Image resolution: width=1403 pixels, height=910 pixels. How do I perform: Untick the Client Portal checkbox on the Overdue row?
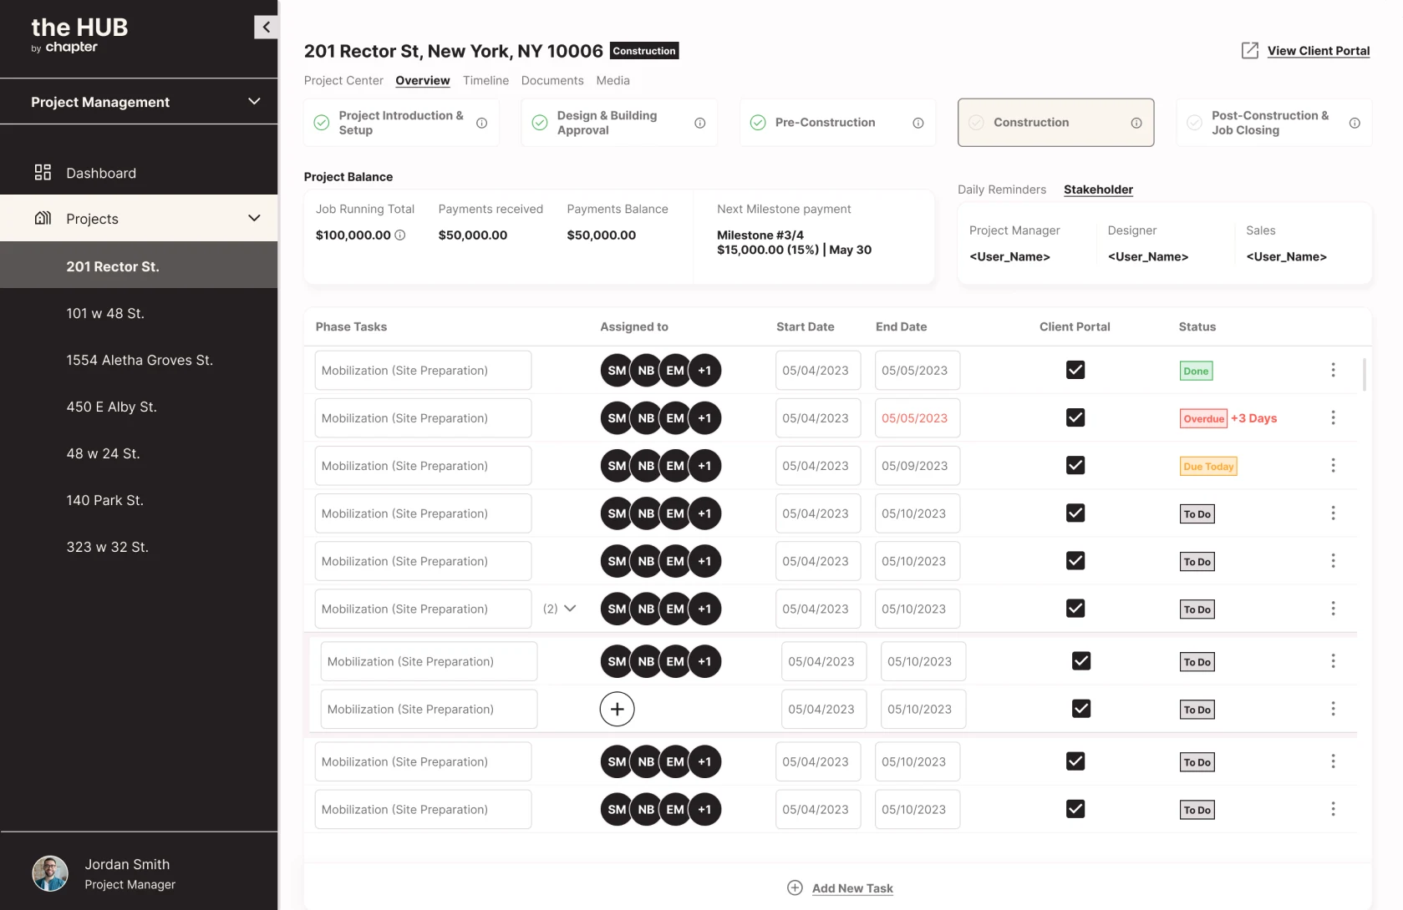(1075, 417)
